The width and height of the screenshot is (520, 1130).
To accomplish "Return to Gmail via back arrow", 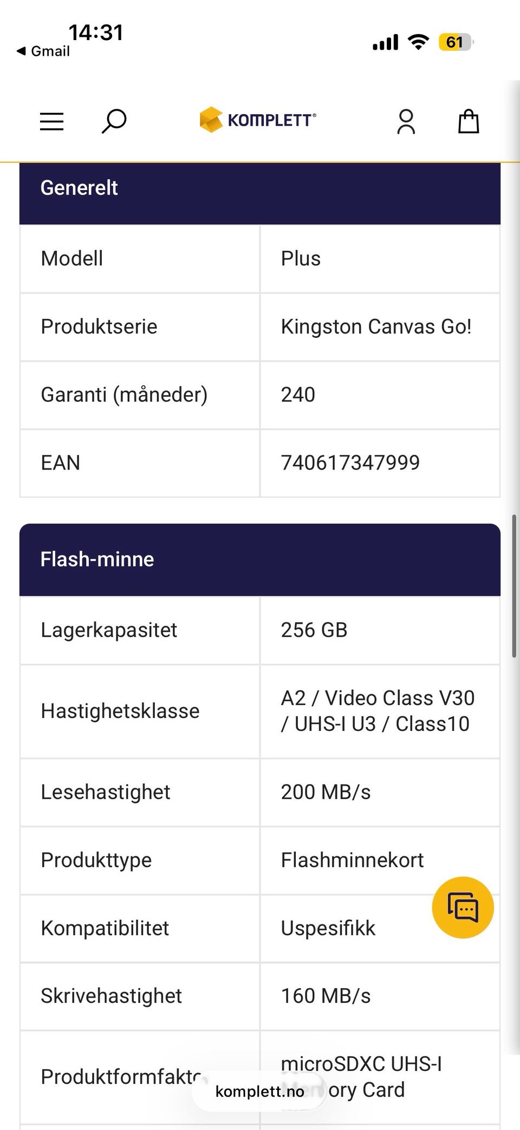I will 43,51.
